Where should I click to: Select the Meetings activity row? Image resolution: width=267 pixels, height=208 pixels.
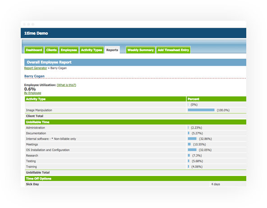[136, 144]
